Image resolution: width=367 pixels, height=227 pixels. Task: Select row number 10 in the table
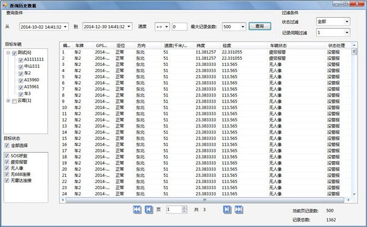tap(64, 107)
